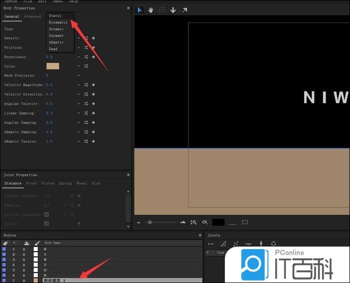Select body row 3 named W
The width and height of the screenshot is (350, 283).
45,260
